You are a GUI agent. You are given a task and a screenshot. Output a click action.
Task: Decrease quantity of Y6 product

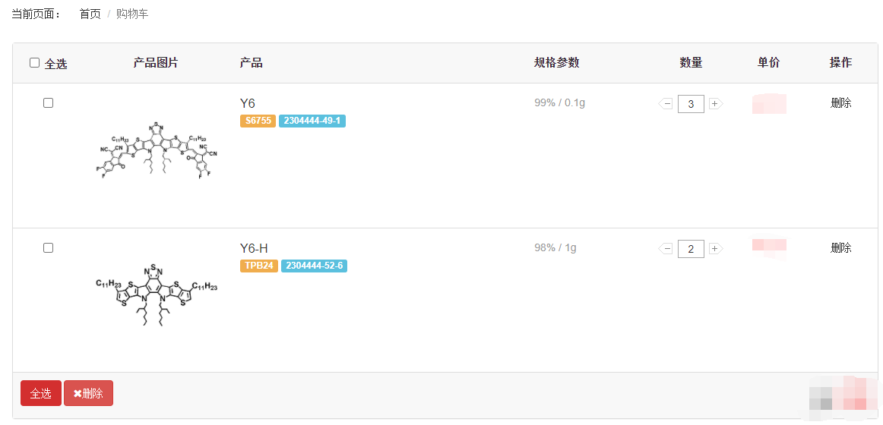[666, 104]
